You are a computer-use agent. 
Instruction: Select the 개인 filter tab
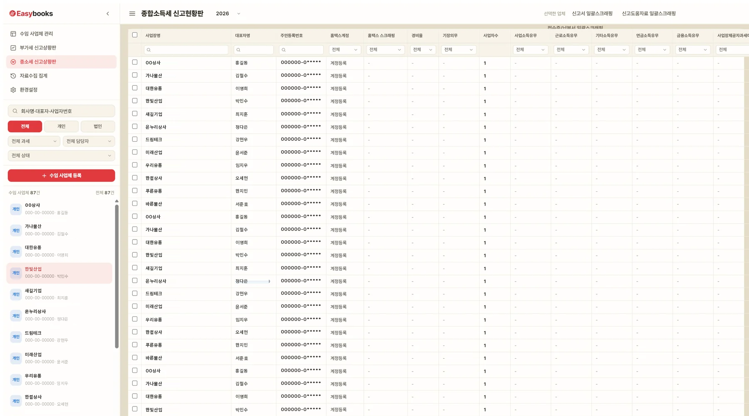coord(61,126)
